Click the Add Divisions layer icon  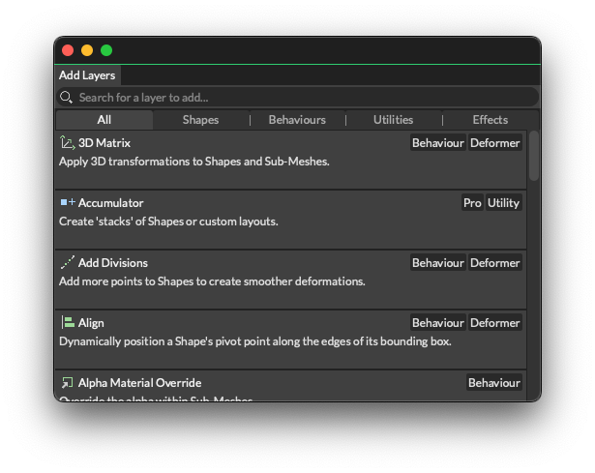67,263
